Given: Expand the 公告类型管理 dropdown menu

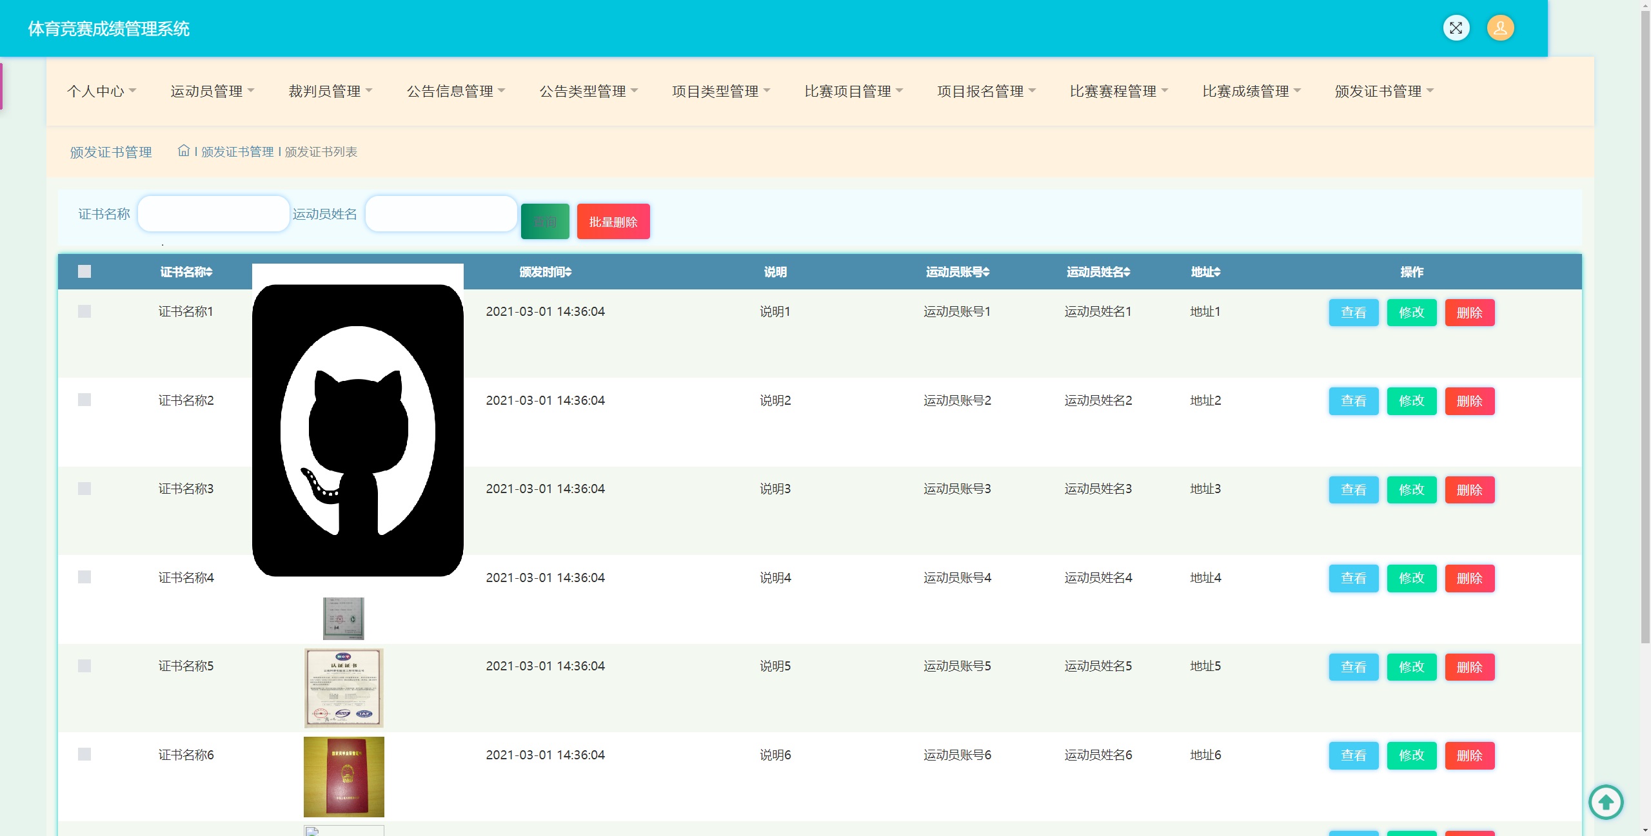Looking at the screenshot, I should 589,91.
